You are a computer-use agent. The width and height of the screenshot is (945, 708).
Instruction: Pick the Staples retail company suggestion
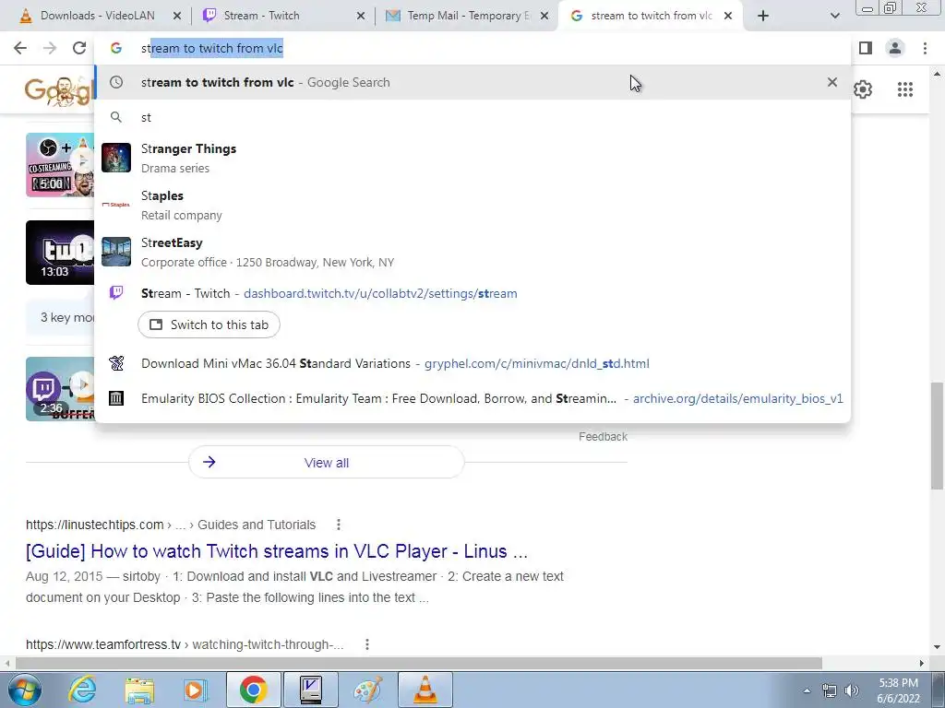(x=472, y=205)
